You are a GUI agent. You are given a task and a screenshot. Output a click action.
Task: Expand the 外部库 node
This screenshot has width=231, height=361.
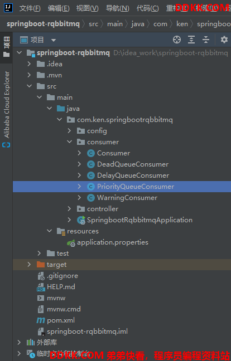(19, 343)
